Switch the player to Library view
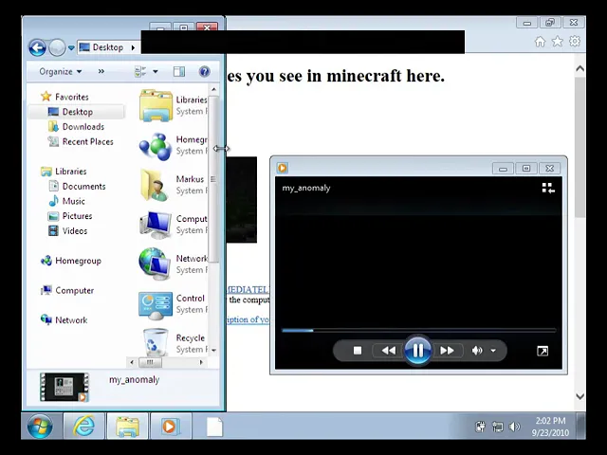This screenshot has width=607, height=455. [x=548, y=189]
